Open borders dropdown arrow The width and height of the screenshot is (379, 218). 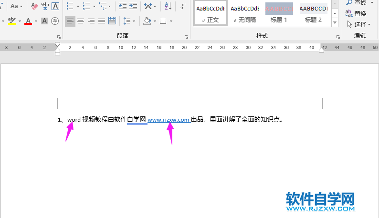pyautogui.click(x=171, y=21)
